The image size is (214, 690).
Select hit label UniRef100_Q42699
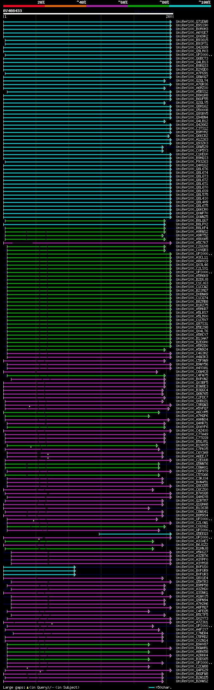click(192, 47)
